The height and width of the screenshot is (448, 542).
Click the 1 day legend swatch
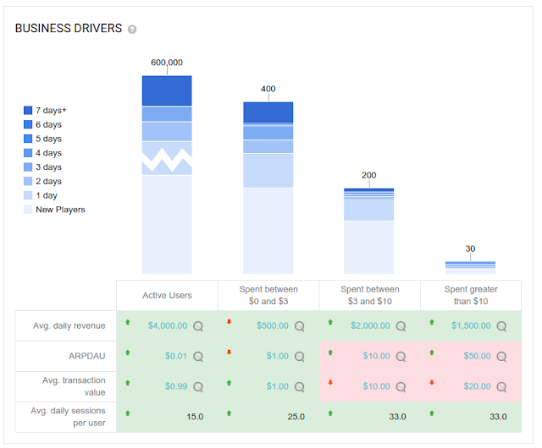(x=28, y=195)
